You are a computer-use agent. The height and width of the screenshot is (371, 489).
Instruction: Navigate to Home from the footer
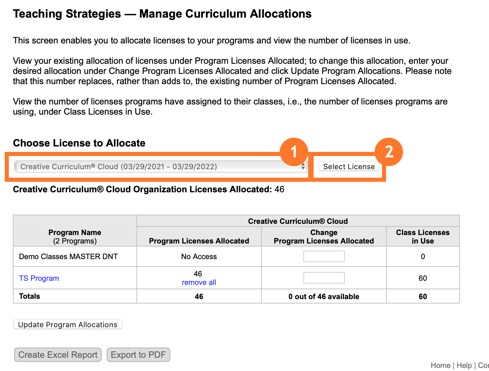(440, 366)
